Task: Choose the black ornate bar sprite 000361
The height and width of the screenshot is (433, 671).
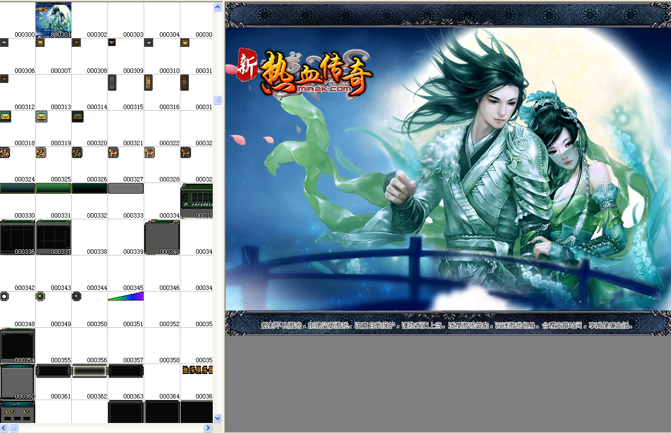Action: click(x=53, y=371)
